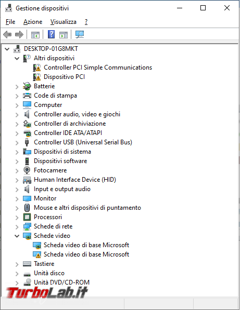Expand the Dispositivi di sistema category
Screen dimensions: 240x310
click(x=17, y=152)
